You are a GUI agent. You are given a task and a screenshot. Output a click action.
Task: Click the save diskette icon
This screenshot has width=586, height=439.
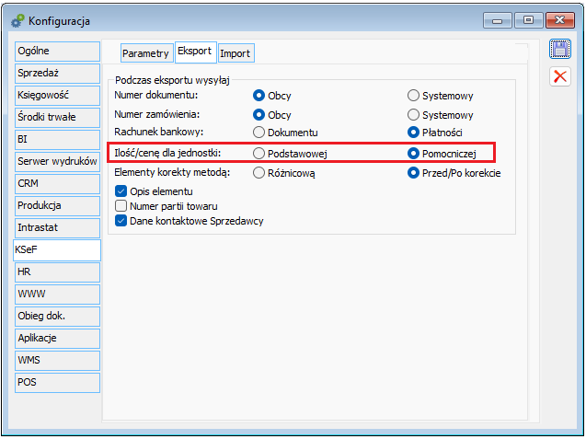point(559,50)
